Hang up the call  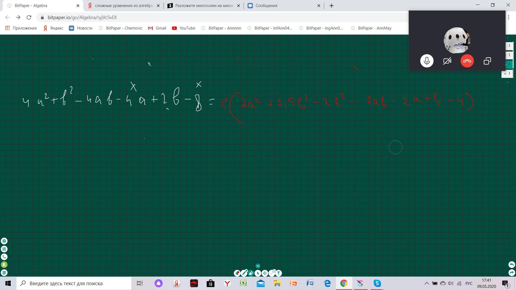(467, 61)
